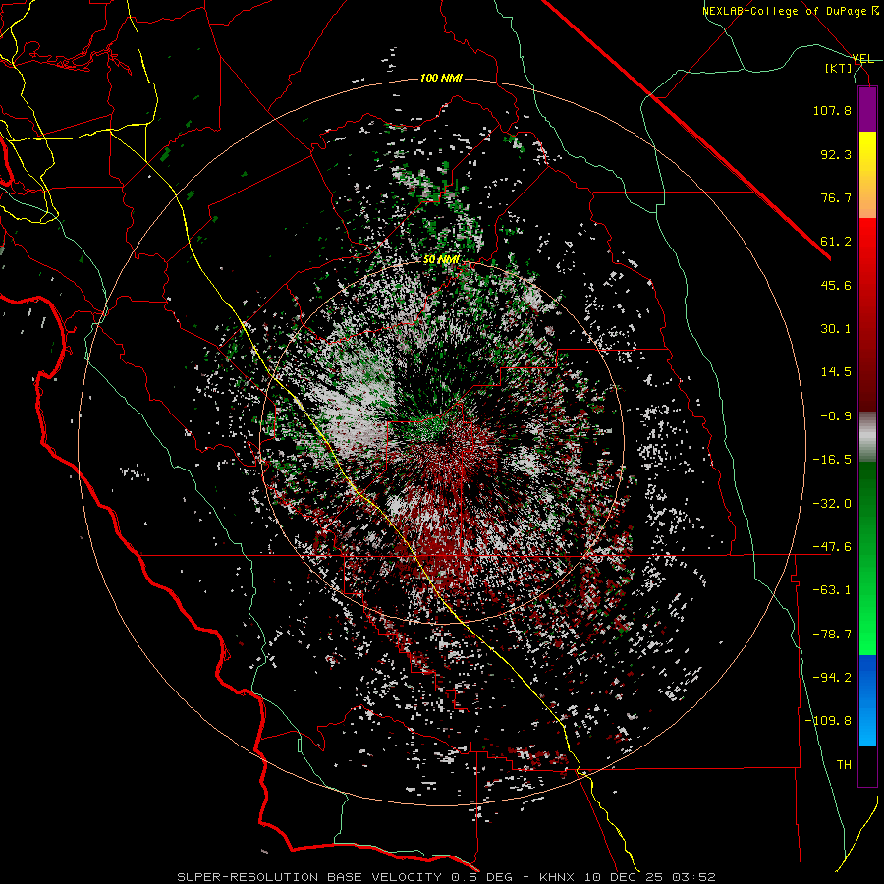The height and width of the screenshot is (884, 884).
Task: Click the -47.6 velocity scale value
Action: [832, 547]
